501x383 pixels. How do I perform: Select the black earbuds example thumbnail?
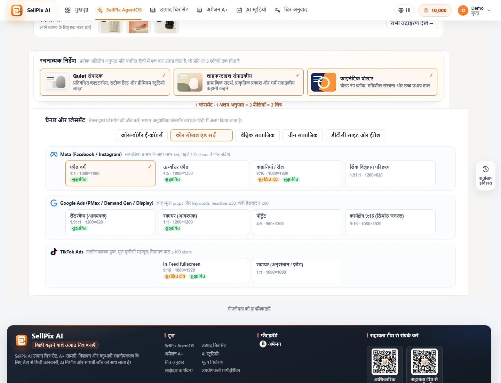point(166,26)
